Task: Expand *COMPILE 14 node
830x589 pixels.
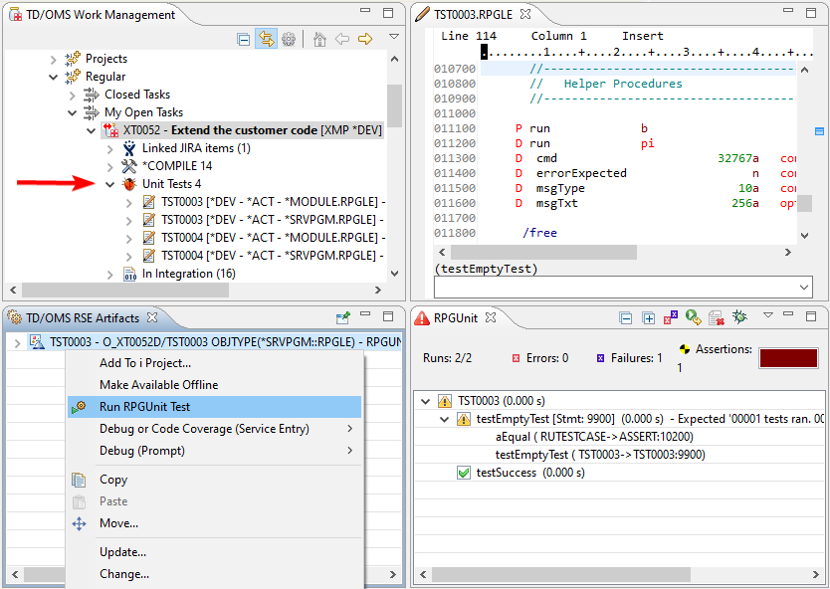Action: pos(110,167)
